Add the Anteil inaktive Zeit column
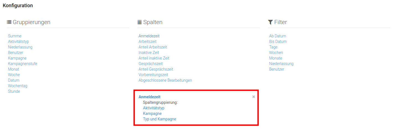The height and width of the screenshot is (129, 395). [x=154, y=58]
